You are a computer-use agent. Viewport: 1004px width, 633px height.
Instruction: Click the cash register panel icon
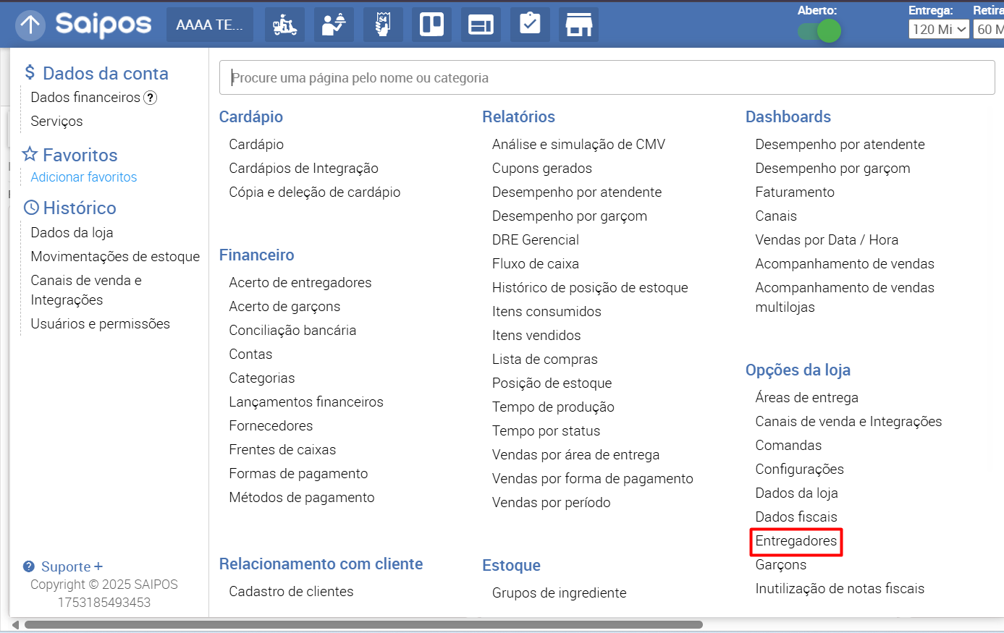(481, 25)
